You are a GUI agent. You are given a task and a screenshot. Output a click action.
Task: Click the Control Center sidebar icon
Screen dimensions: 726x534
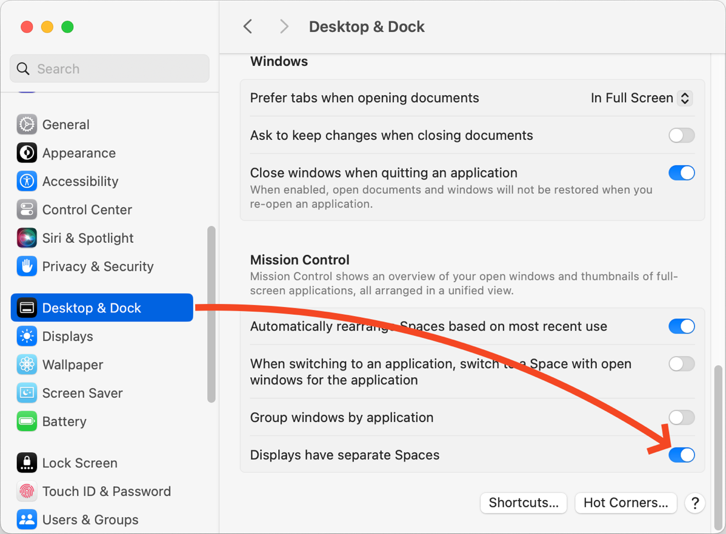tap(27, 210)
